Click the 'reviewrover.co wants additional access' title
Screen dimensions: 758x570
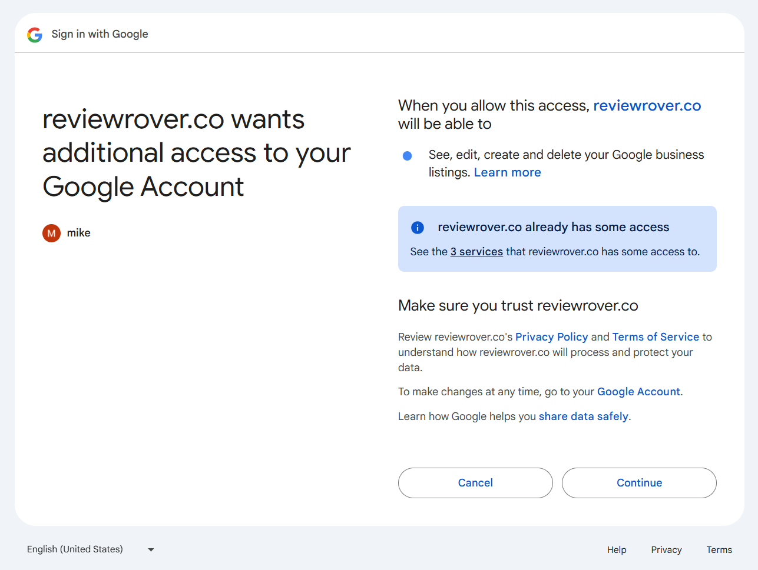(x=197, y=153)
